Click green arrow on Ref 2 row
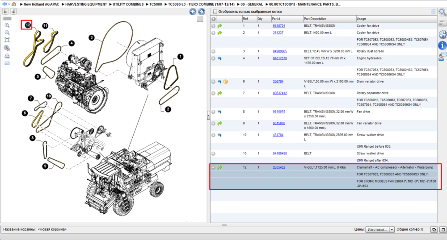The image size is (447, 240). [220, 33]
